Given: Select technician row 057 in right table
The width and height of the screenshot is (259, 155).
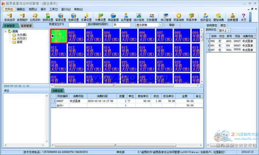Looking at the screenshot, I should point(231,50).
